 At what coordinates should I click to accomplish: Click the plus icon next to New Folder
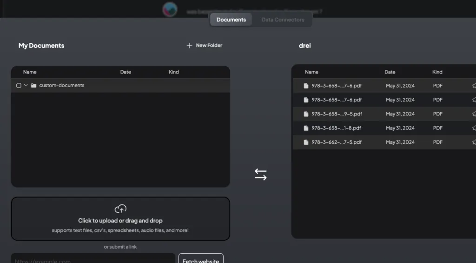click(189, 45)
